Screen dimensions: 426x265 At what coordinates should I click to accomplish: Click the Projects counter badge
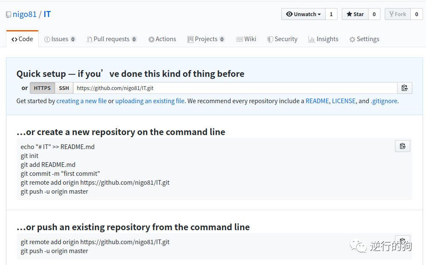click(x=222, y=39)
